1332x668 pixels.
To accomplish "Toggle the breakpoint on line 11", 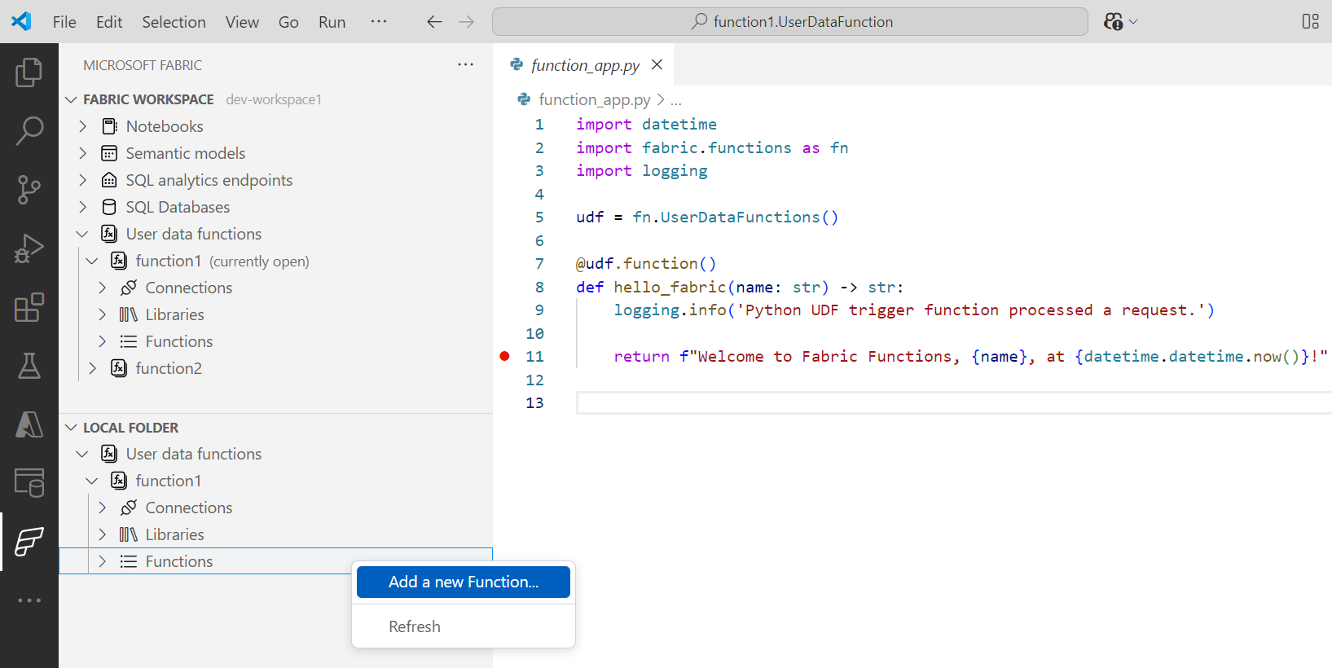I will tap(505, 356).
